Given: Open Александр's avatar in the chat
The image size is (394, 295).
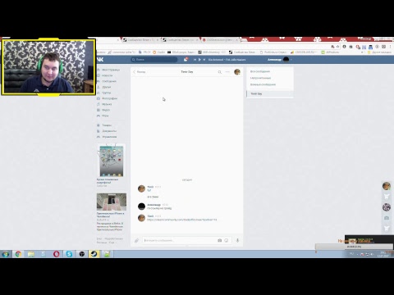Looking at the screenshot, I should pyautogui.click(x=141, y=206).
